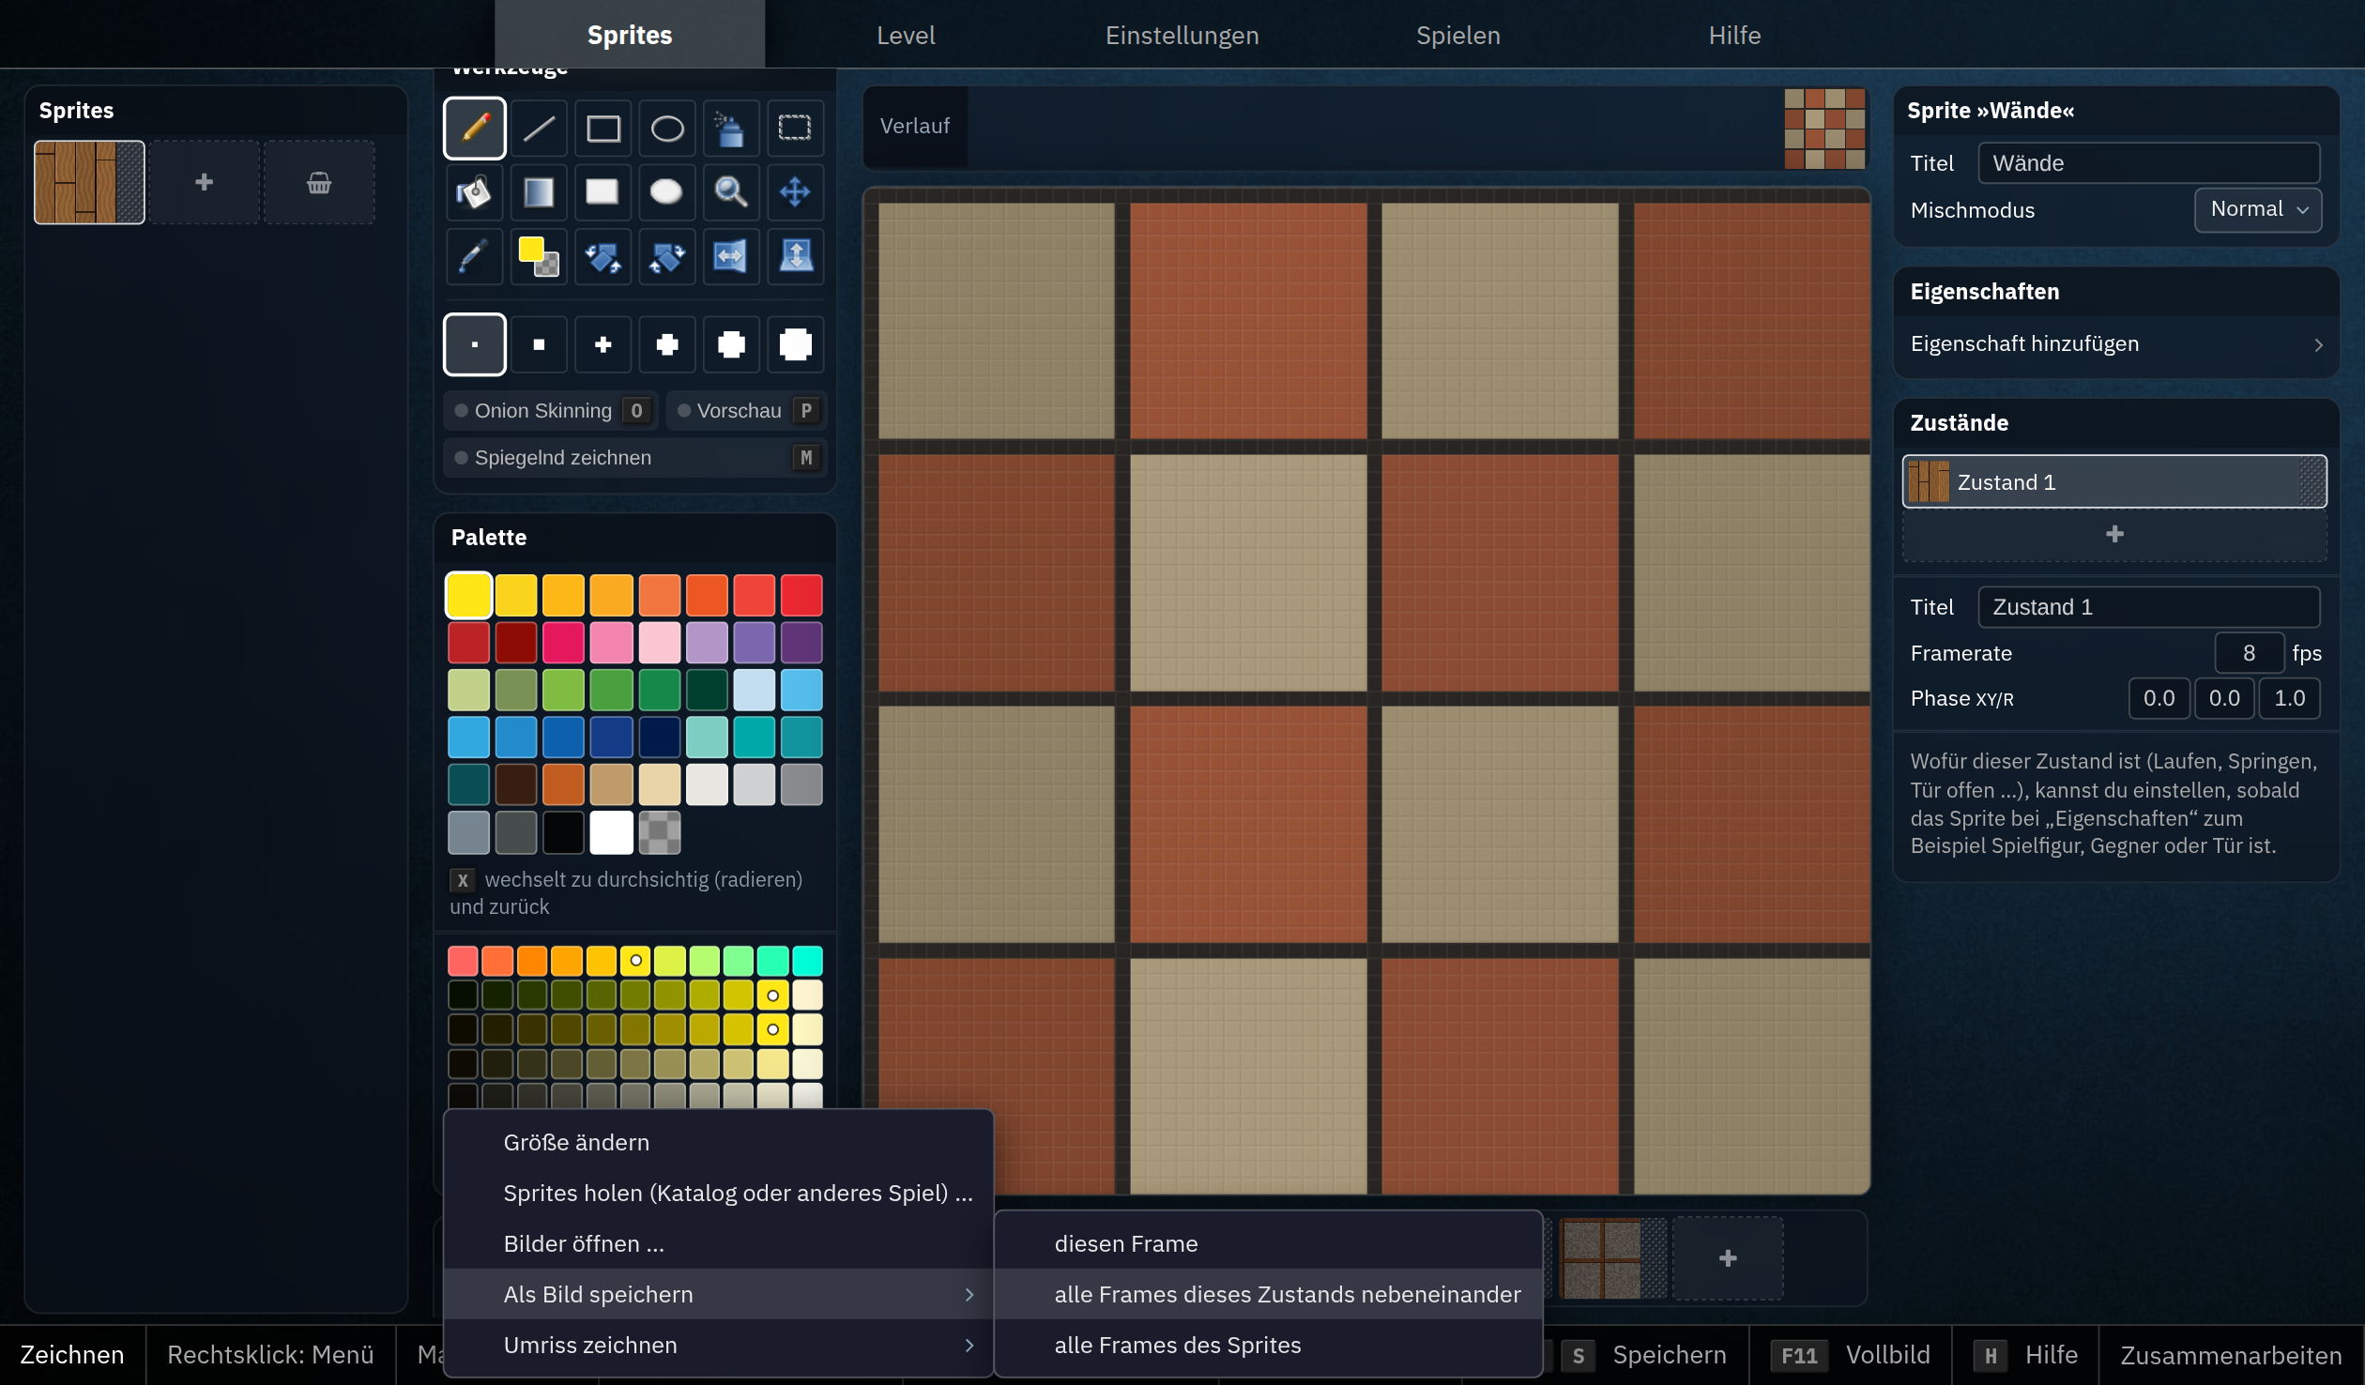2365x1385 pixels.
Task: Add a new Zustand with the plus button
Action: (x=2114, y=534)
